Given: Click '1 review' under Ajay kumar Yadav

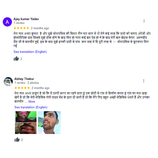Looking at the screenshot, I should pos(19,23).
